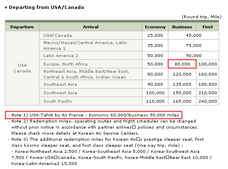Click the USA Canada departure cell

tap(22, 68)
